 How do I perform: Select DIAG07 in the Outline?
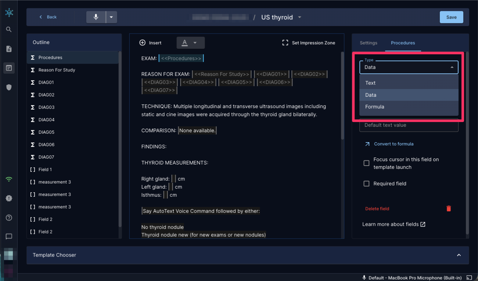coord(72,157)
